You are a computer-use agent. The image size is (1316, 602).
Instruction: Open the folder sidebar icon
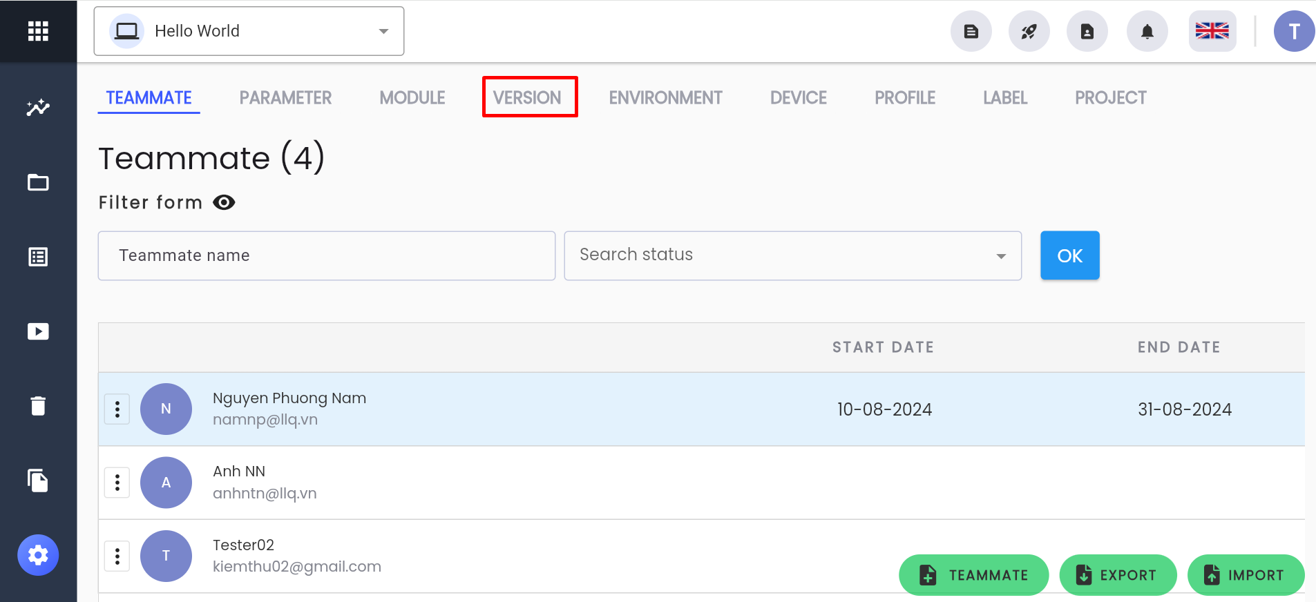coord(38,182)
